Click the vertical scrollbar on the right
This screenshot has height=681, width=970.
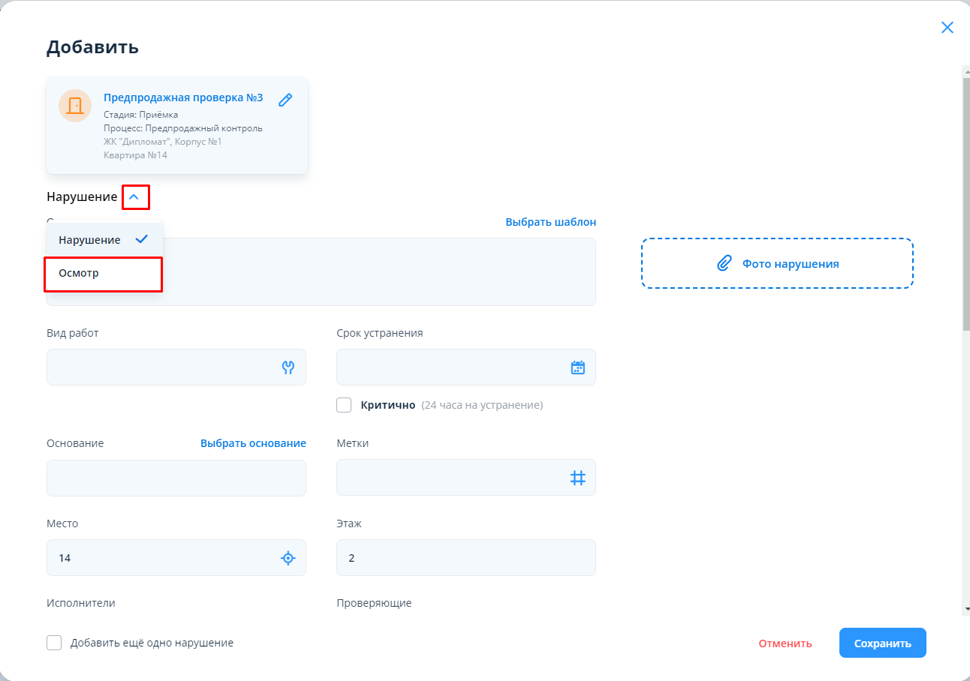pyautogui.click(x=965, y=202)
